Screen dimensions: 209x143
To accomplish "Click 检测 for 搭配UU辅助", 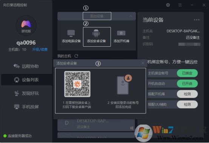I will click(x=187, y=105).
